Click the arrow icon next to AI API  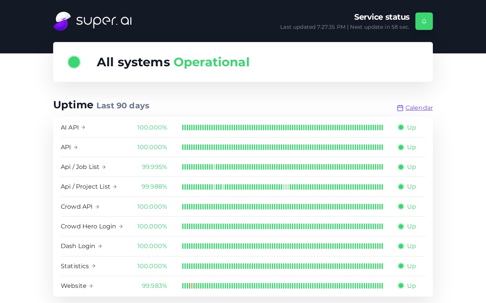click(83, 128)
